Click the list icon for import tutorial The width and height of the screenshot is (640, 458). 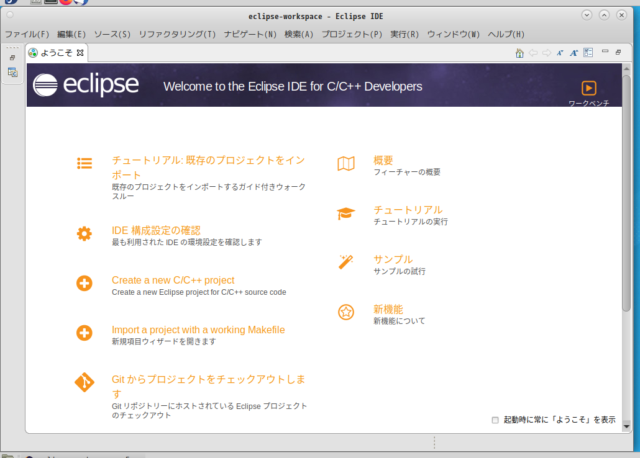85,163
